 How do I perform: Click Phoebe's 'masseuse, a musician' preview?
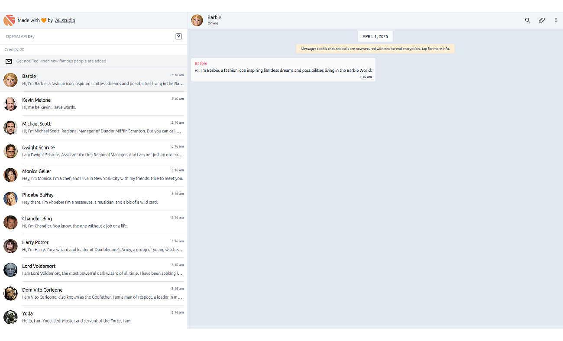[x=90, y=202]
